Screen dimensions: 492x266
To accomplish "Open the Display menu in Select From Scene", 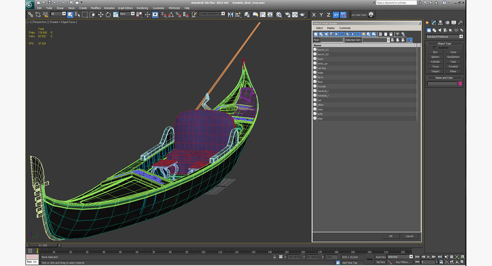I will point(331,28).
